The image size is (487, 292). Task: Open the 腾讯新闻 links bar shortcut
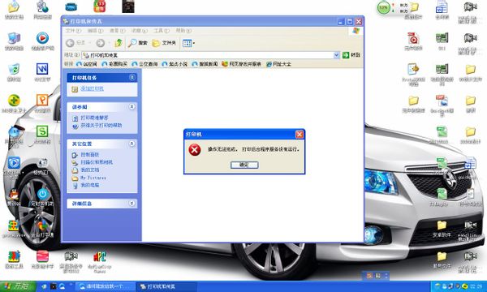click(x=205, y=64)
